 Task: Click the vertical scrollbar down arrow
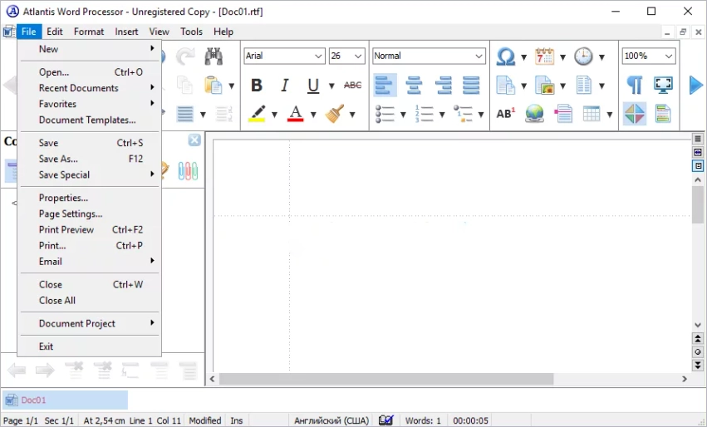point(698,325)
